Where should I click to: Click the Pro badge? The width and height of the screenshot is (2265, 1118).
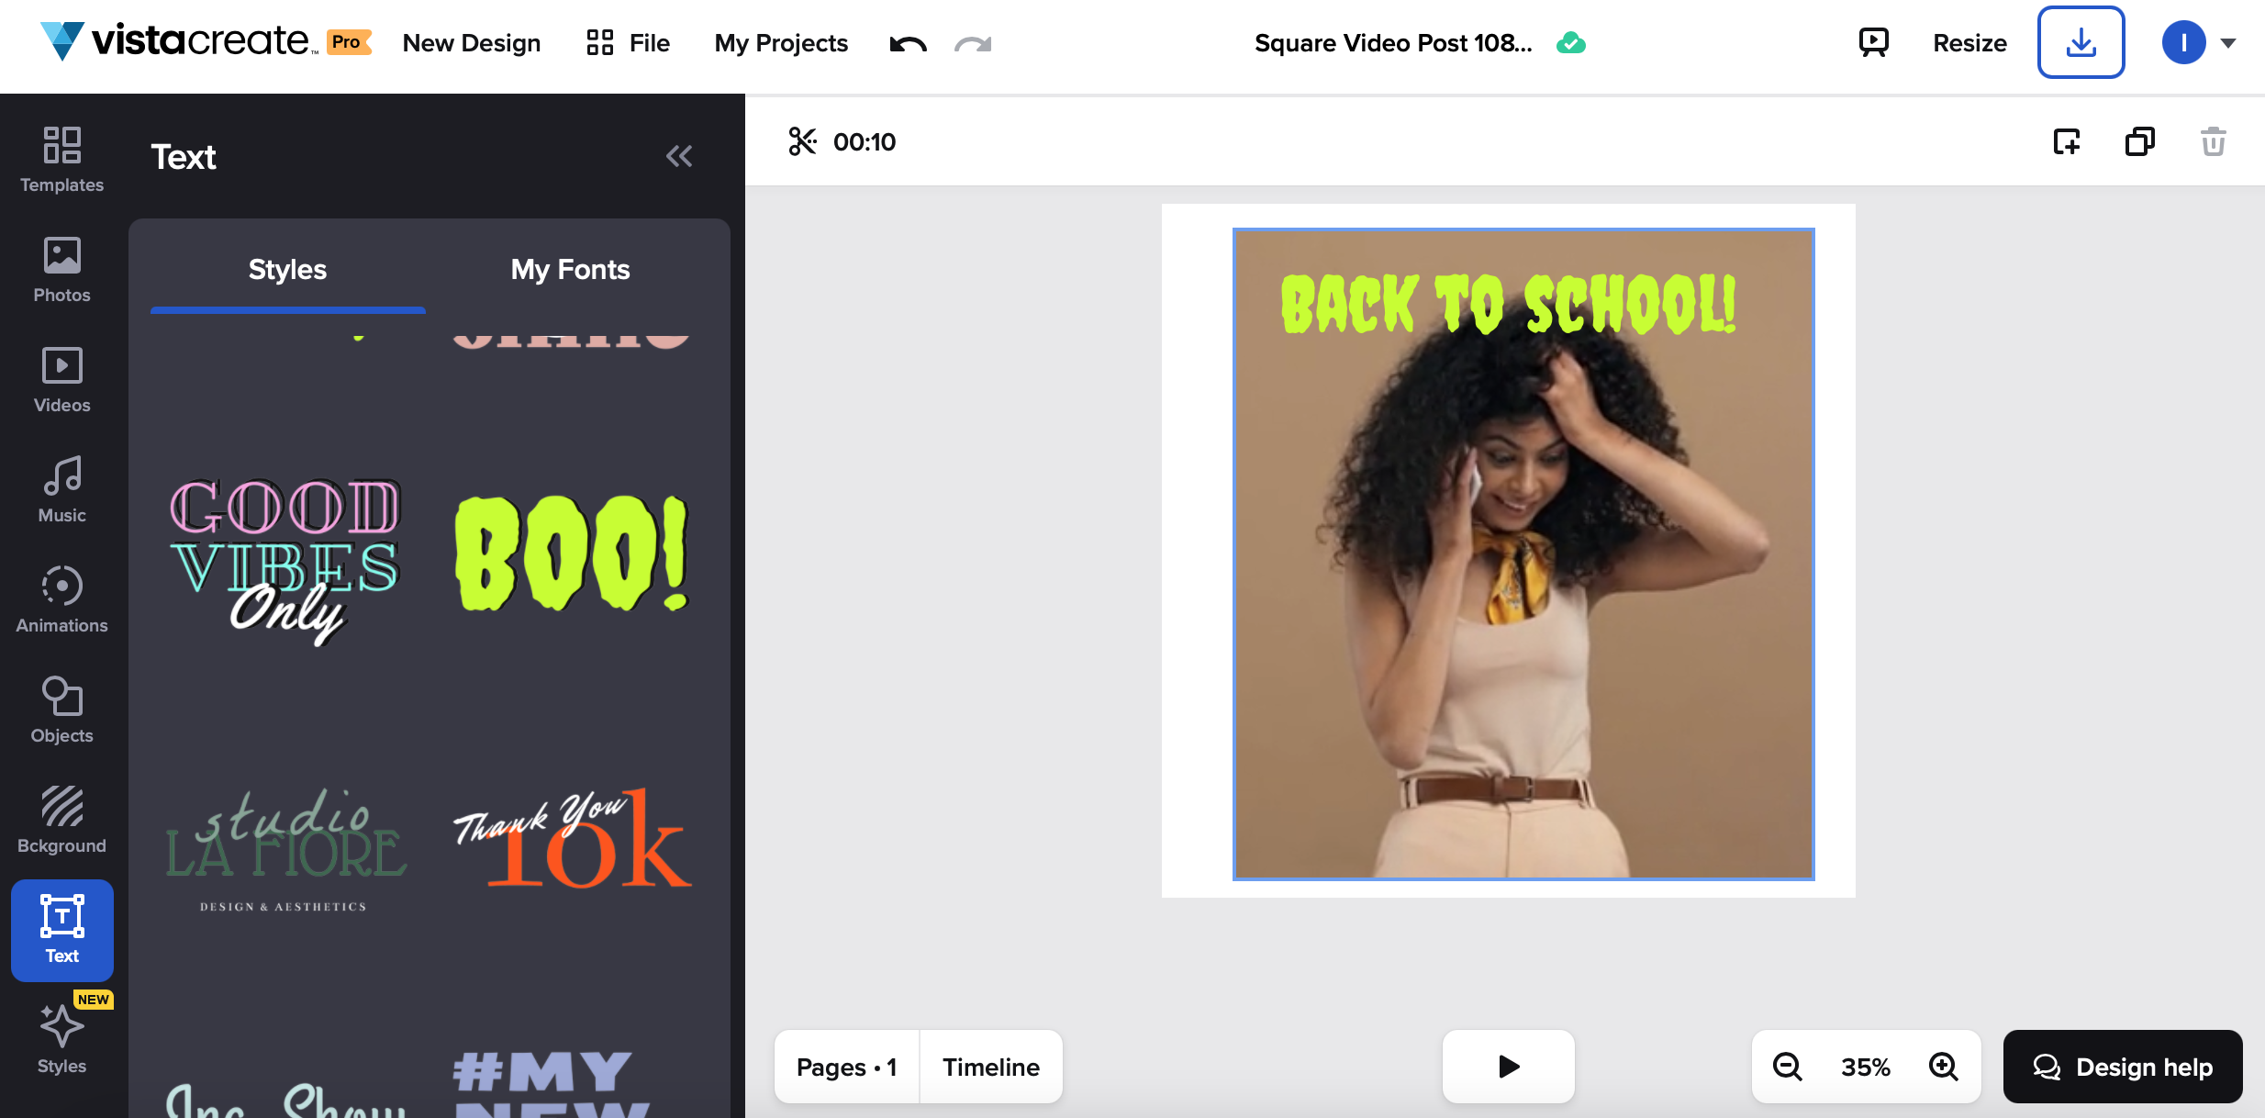point(349,42)
